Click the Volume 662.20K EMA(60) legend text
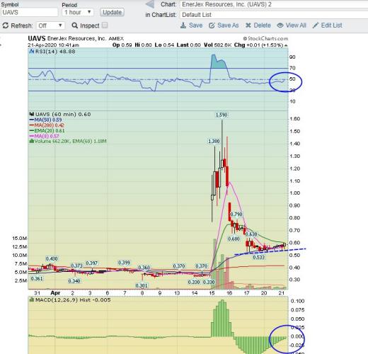The height and width of the screenshot is (354, 368). (x=70, y=141)
